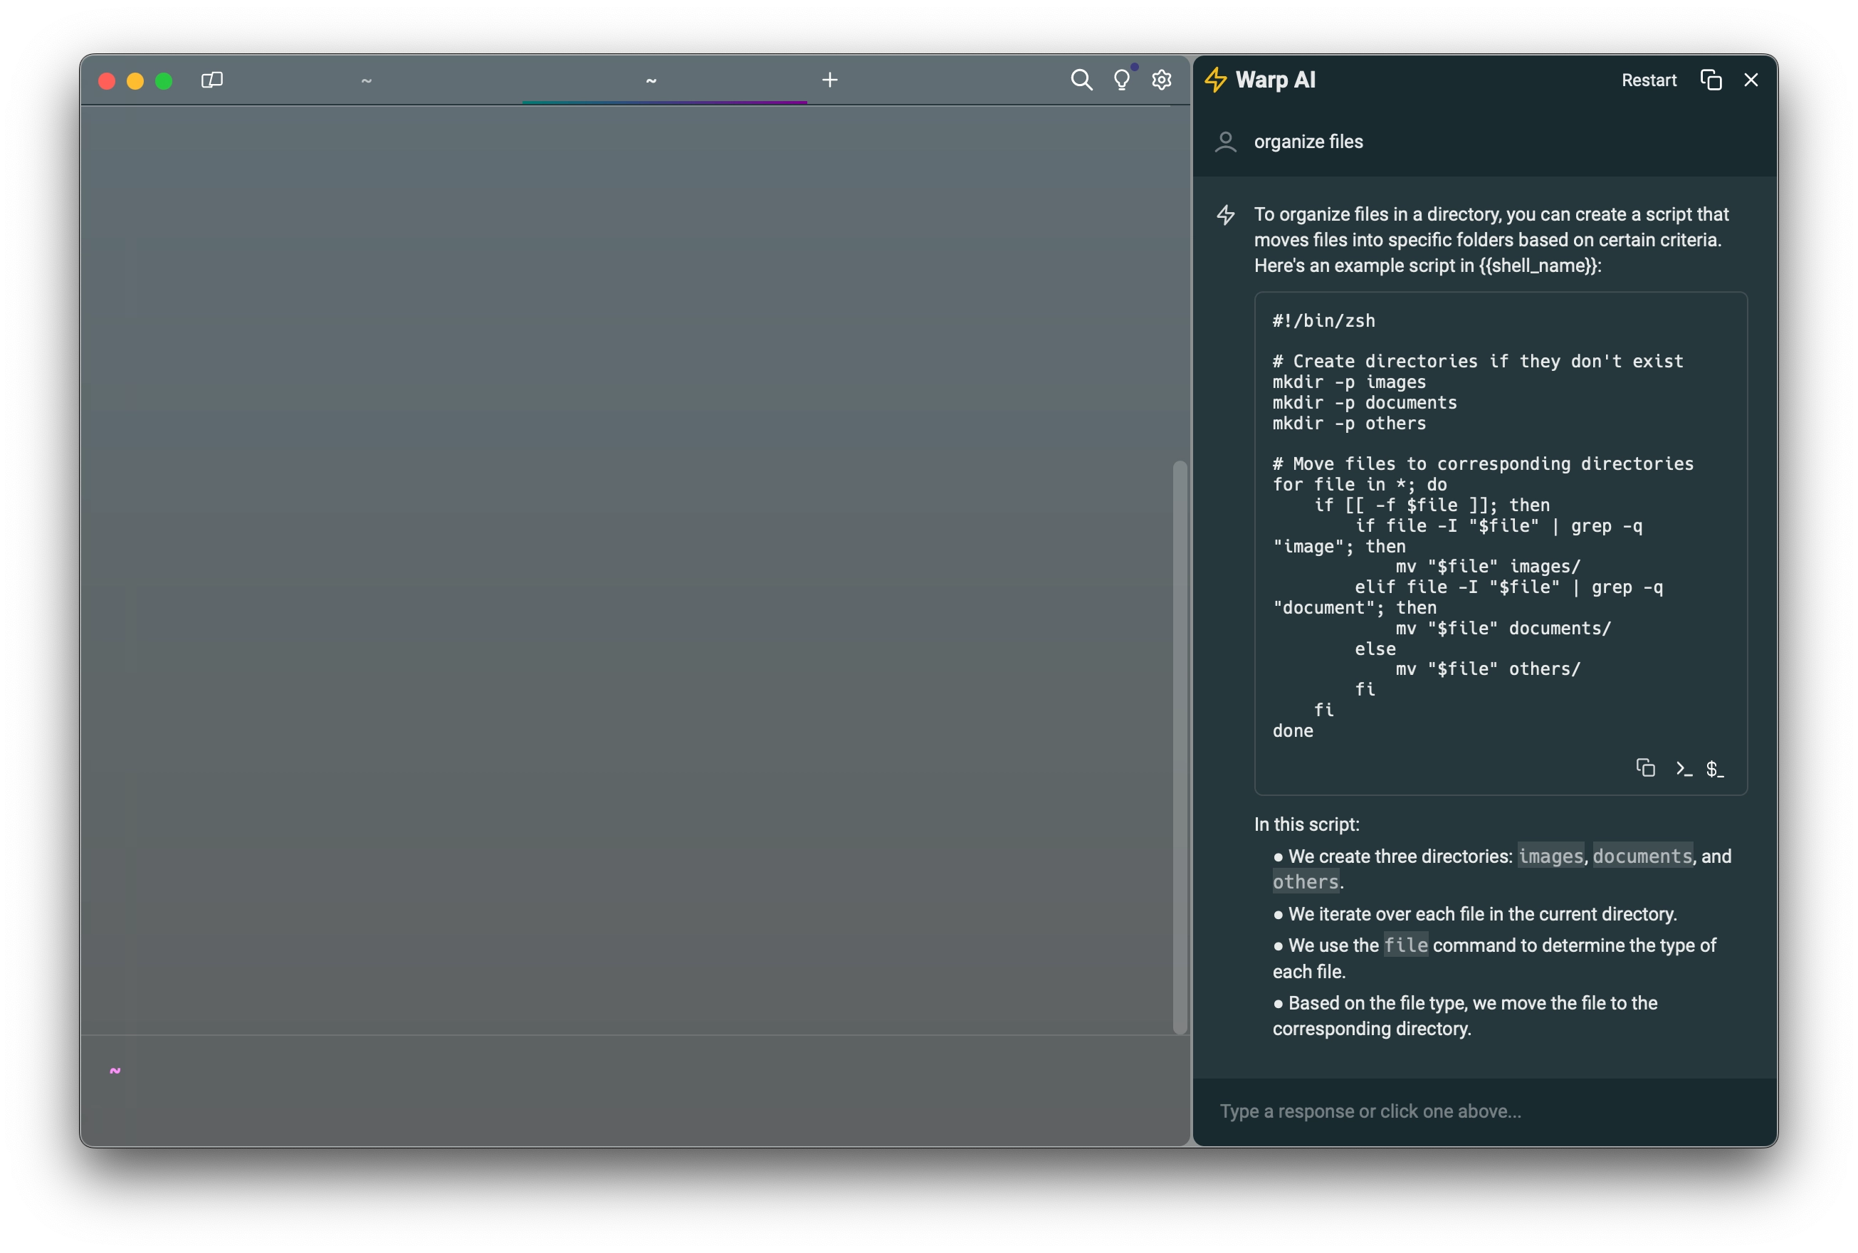Copy the Warp AI transcript icon
1858x1253 pixels.
click(1710, 80)
